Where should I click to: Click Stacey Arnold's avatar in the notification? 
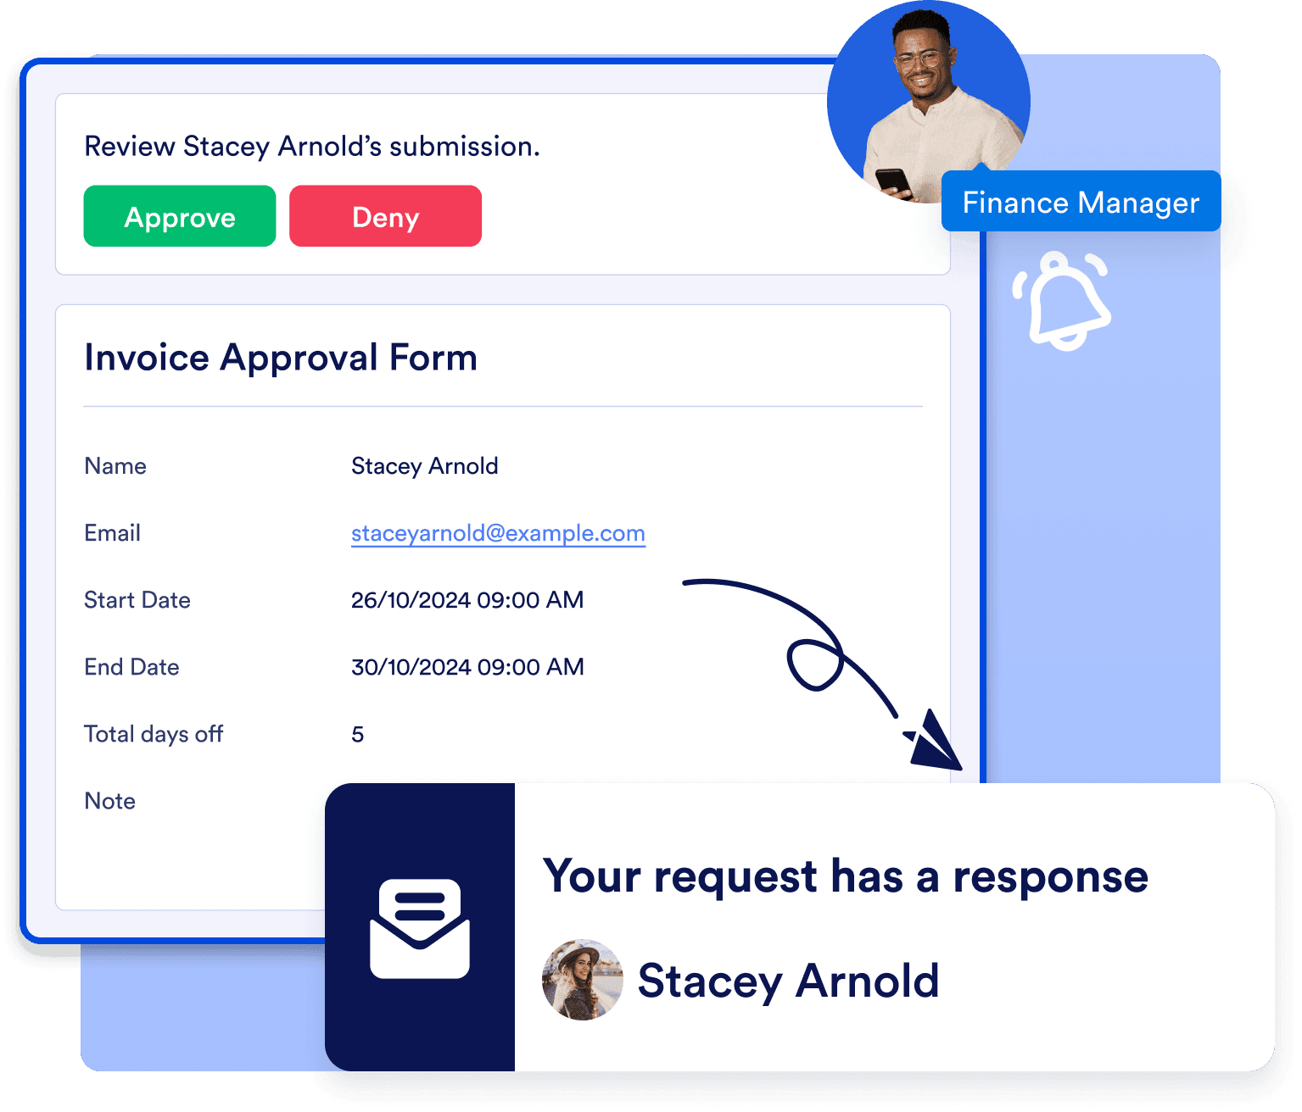point(583,980)
